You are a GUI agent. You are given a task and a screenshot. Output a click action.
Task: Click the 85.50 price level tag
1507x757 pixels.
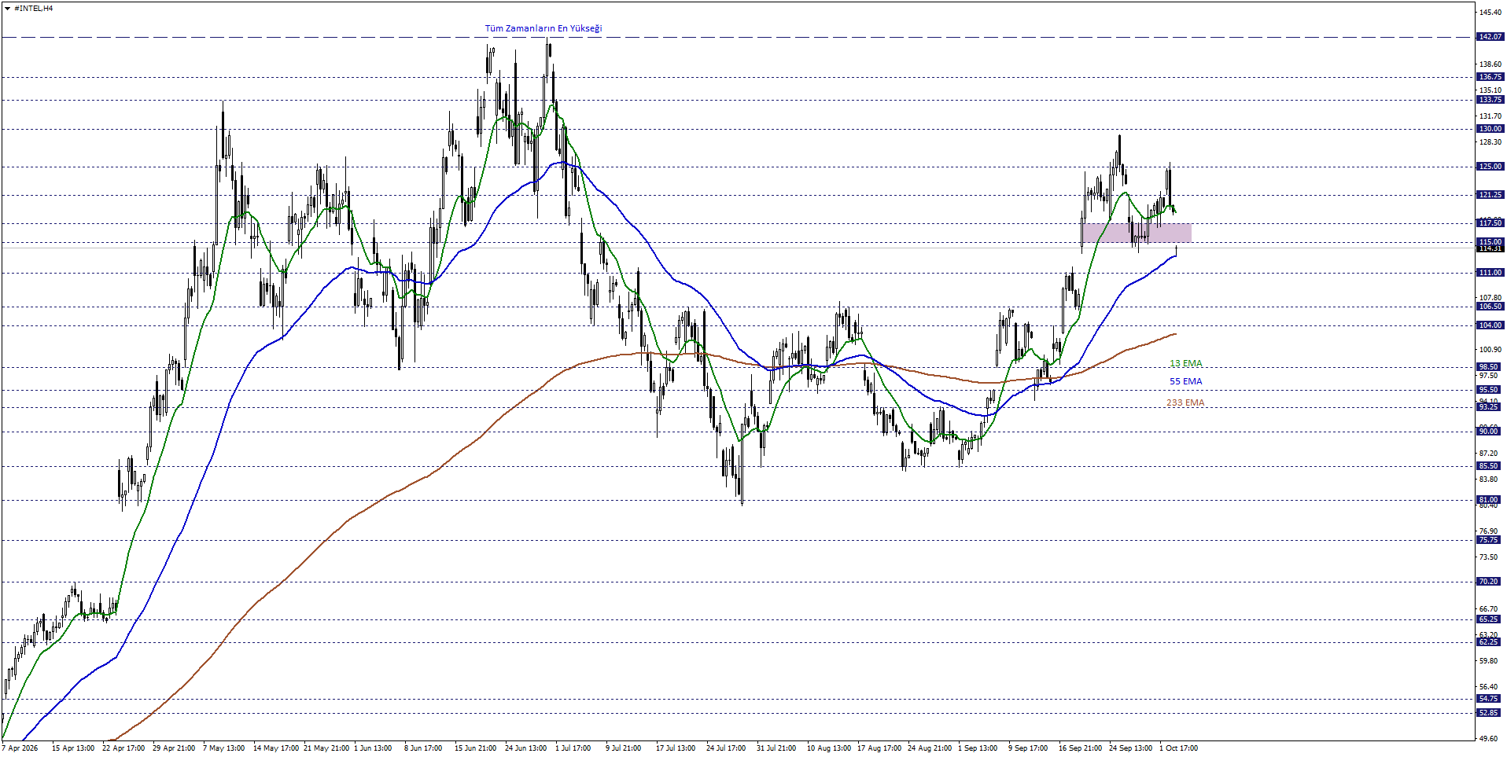[x=1489, y=466]
